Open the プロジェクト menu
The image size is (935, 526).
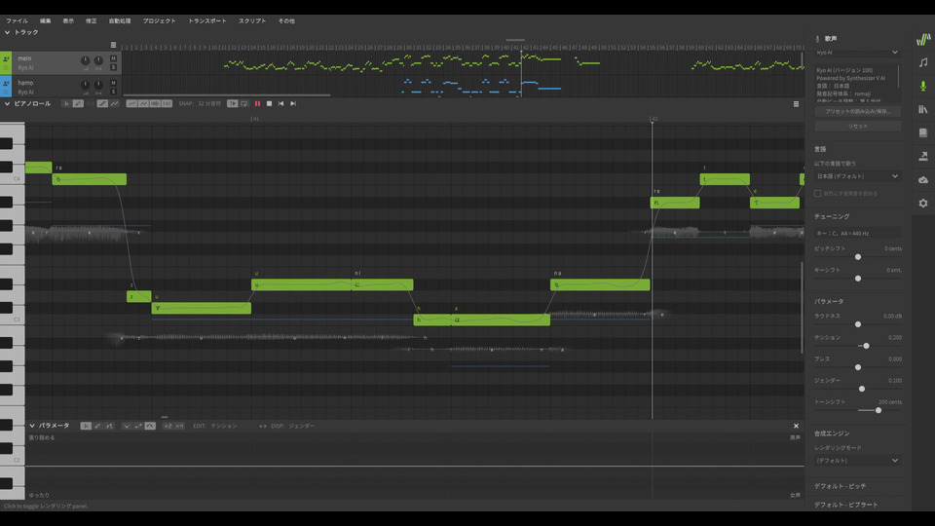[x=159, y=20]
